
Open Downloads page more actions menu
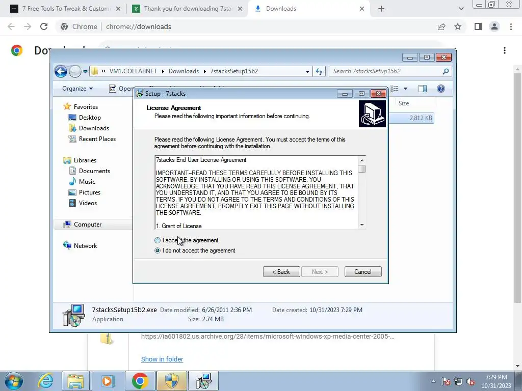coord(505,50)
